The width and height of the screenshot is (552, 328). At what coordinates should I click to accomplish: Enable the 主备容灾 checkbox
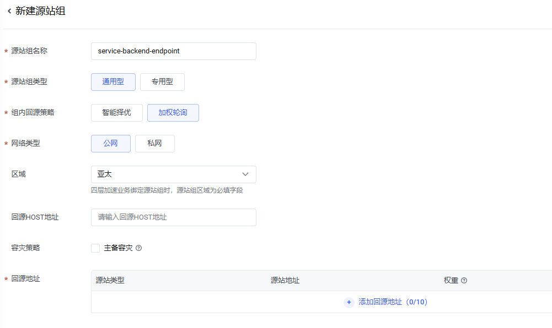(95, 248)
